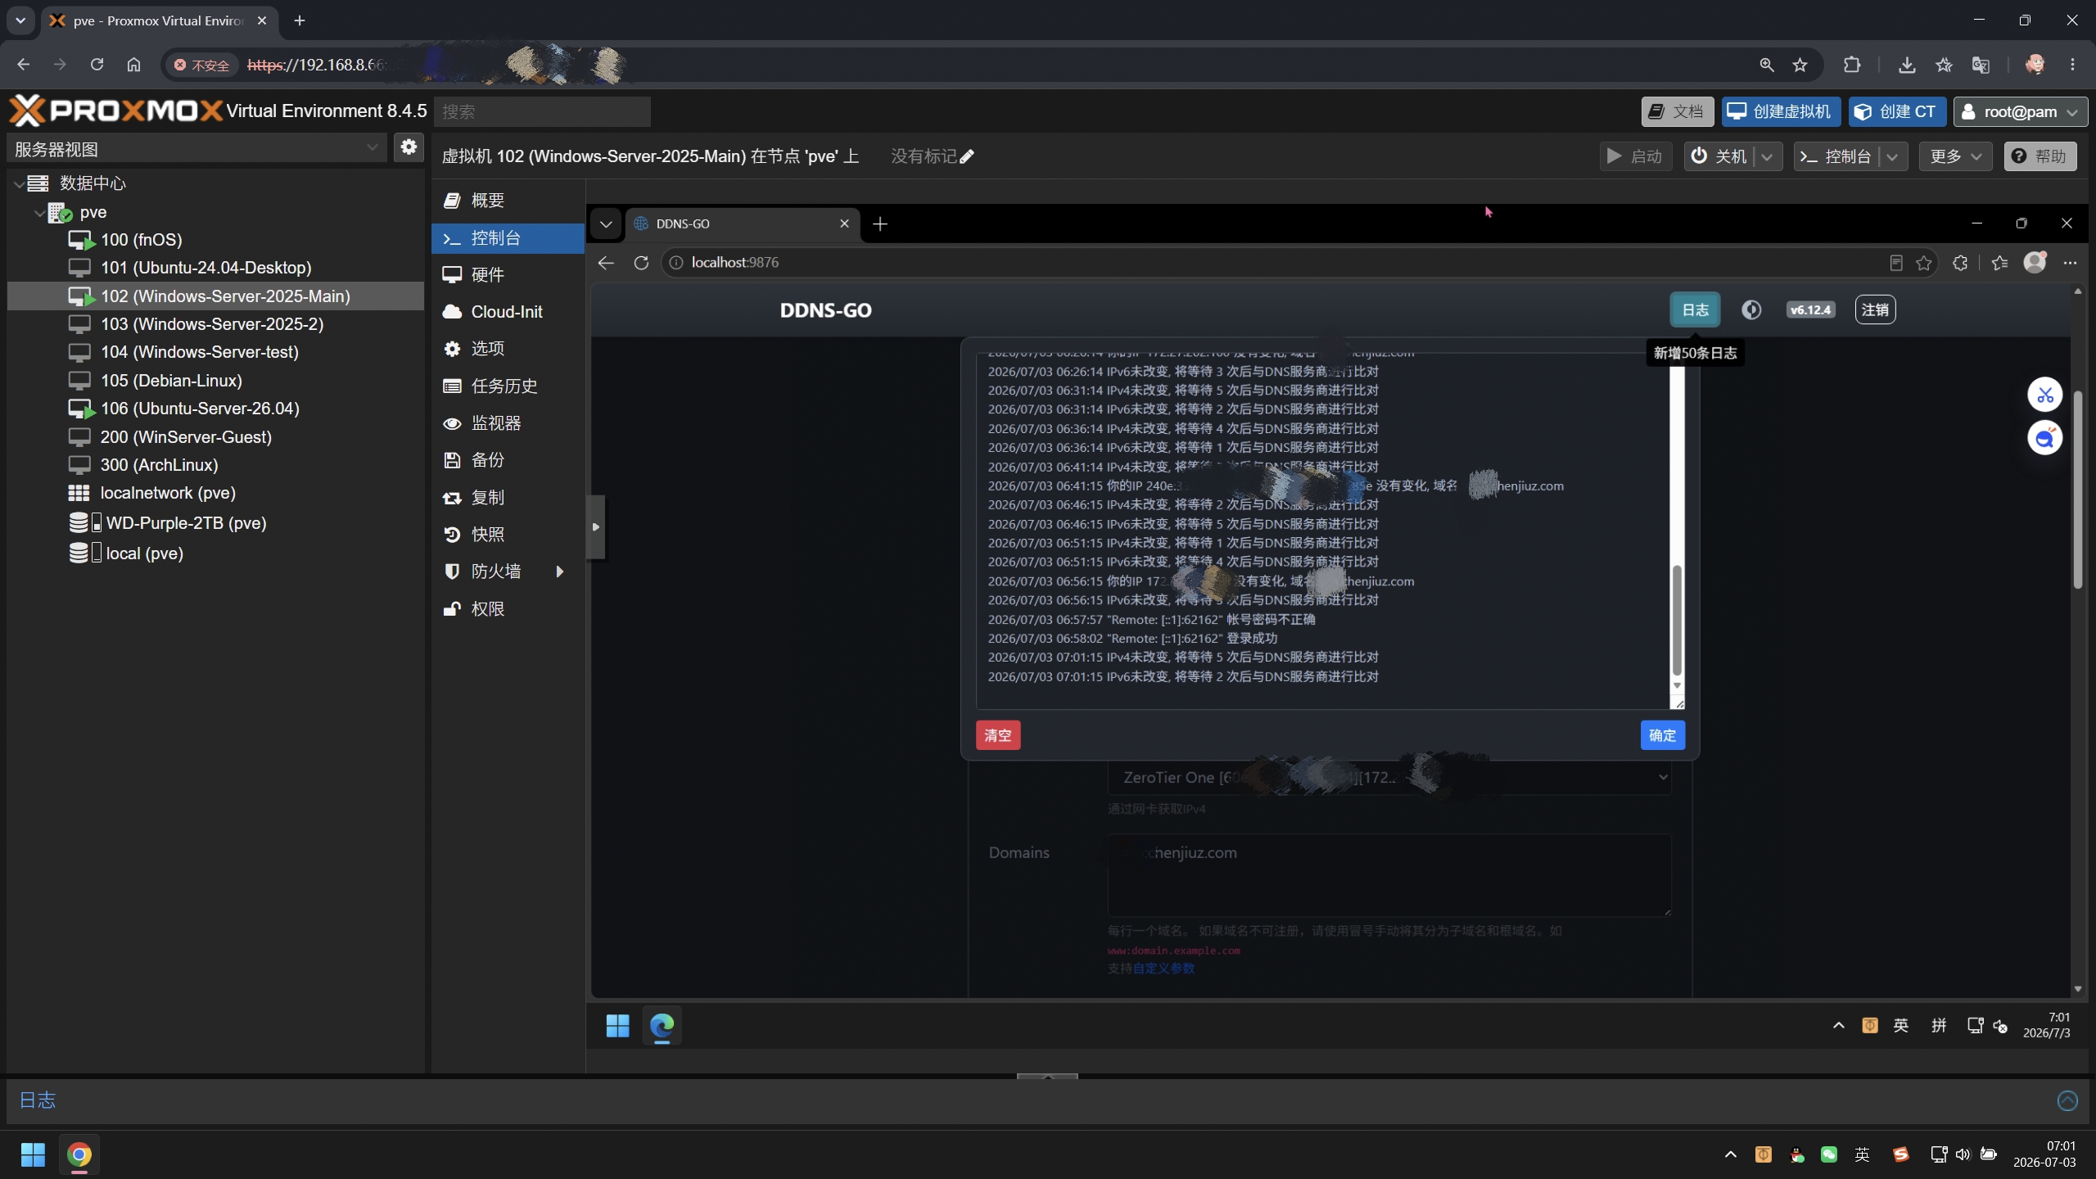Click 创建 CT button

tap(1896, 111)
